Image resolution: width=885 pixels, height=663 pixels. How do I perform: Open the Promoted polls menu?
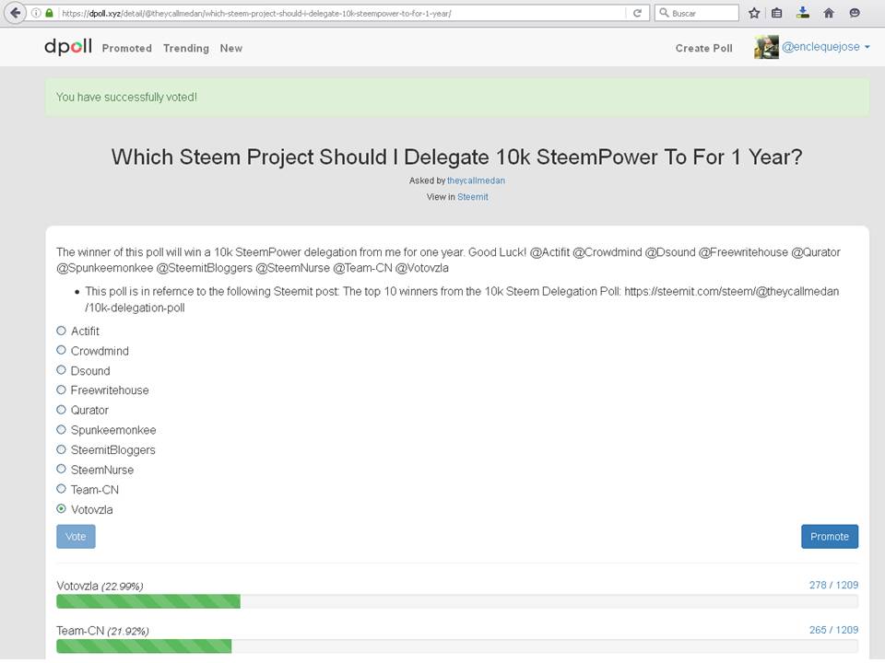127,49
